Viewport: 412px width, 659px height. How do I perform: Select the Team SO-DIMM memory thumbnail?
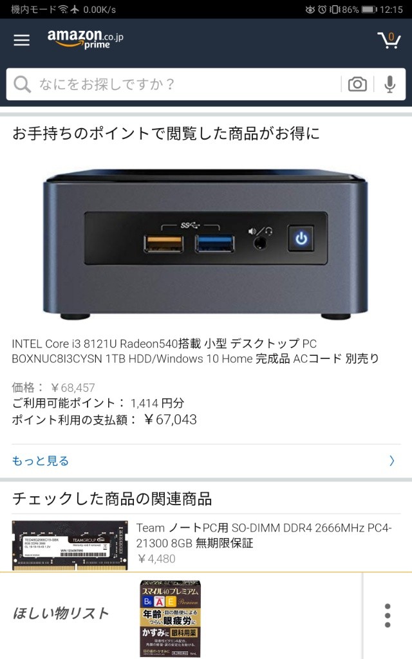(x=70, y=545)
